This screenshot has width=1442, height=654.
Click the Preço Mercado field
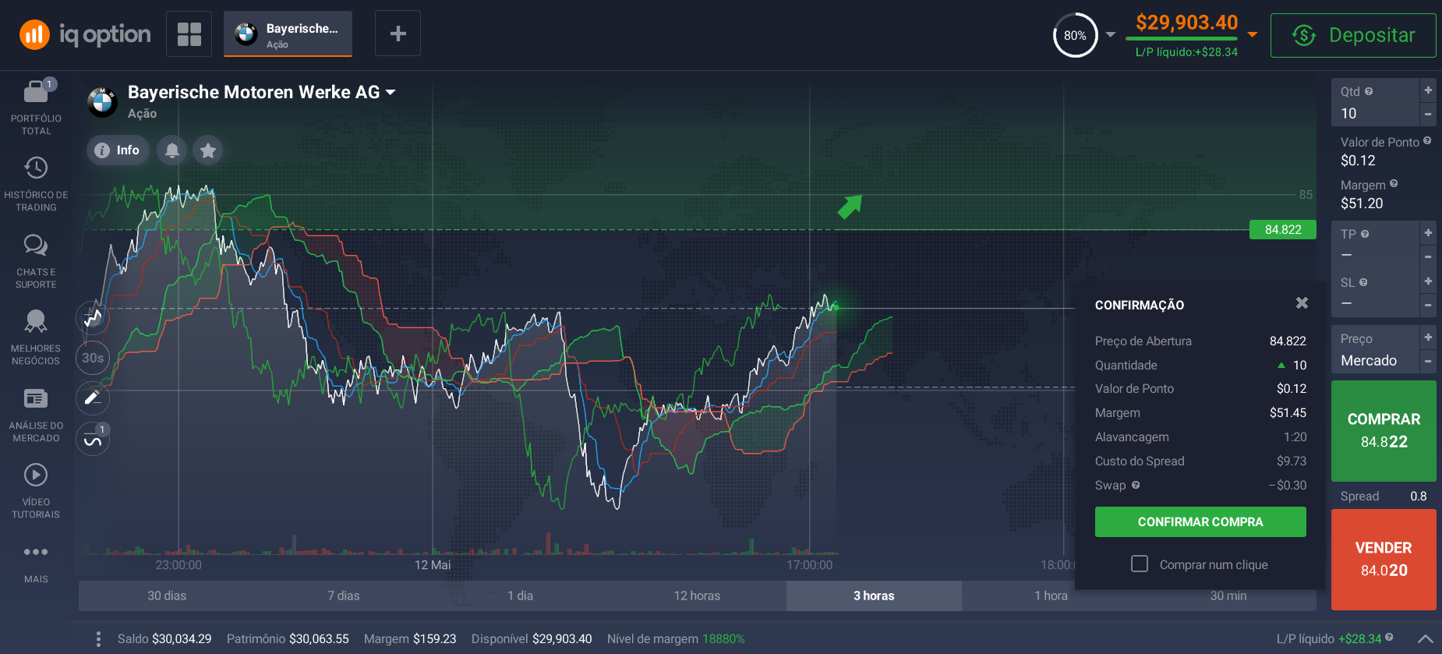pos(1375,350)
